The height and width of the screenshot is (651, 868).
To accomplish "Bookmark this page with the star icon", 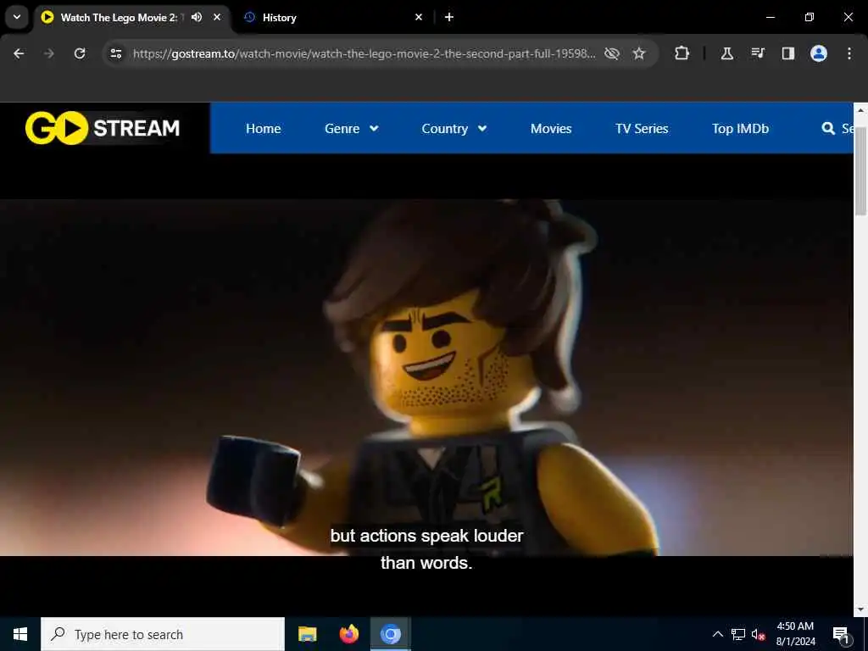I will [x=639, y=53].
